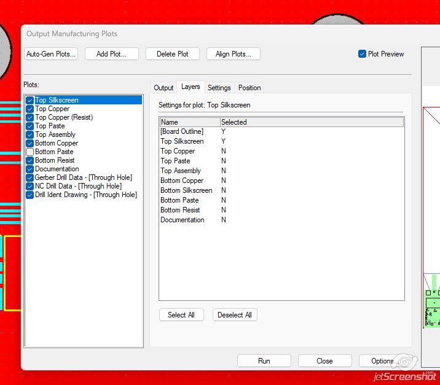
Task: Select the Top Silkscreen layer row
Action: (x=281, y=141)
